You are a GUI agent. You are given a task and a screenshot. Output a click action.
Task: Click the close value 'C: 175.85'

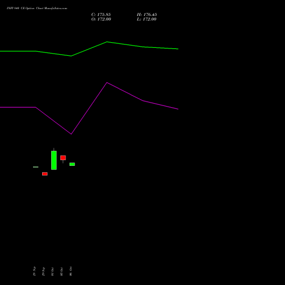(101, 15)
